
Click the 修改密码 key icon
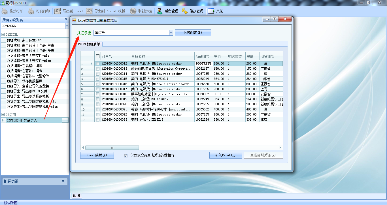[x=185, y=11]
